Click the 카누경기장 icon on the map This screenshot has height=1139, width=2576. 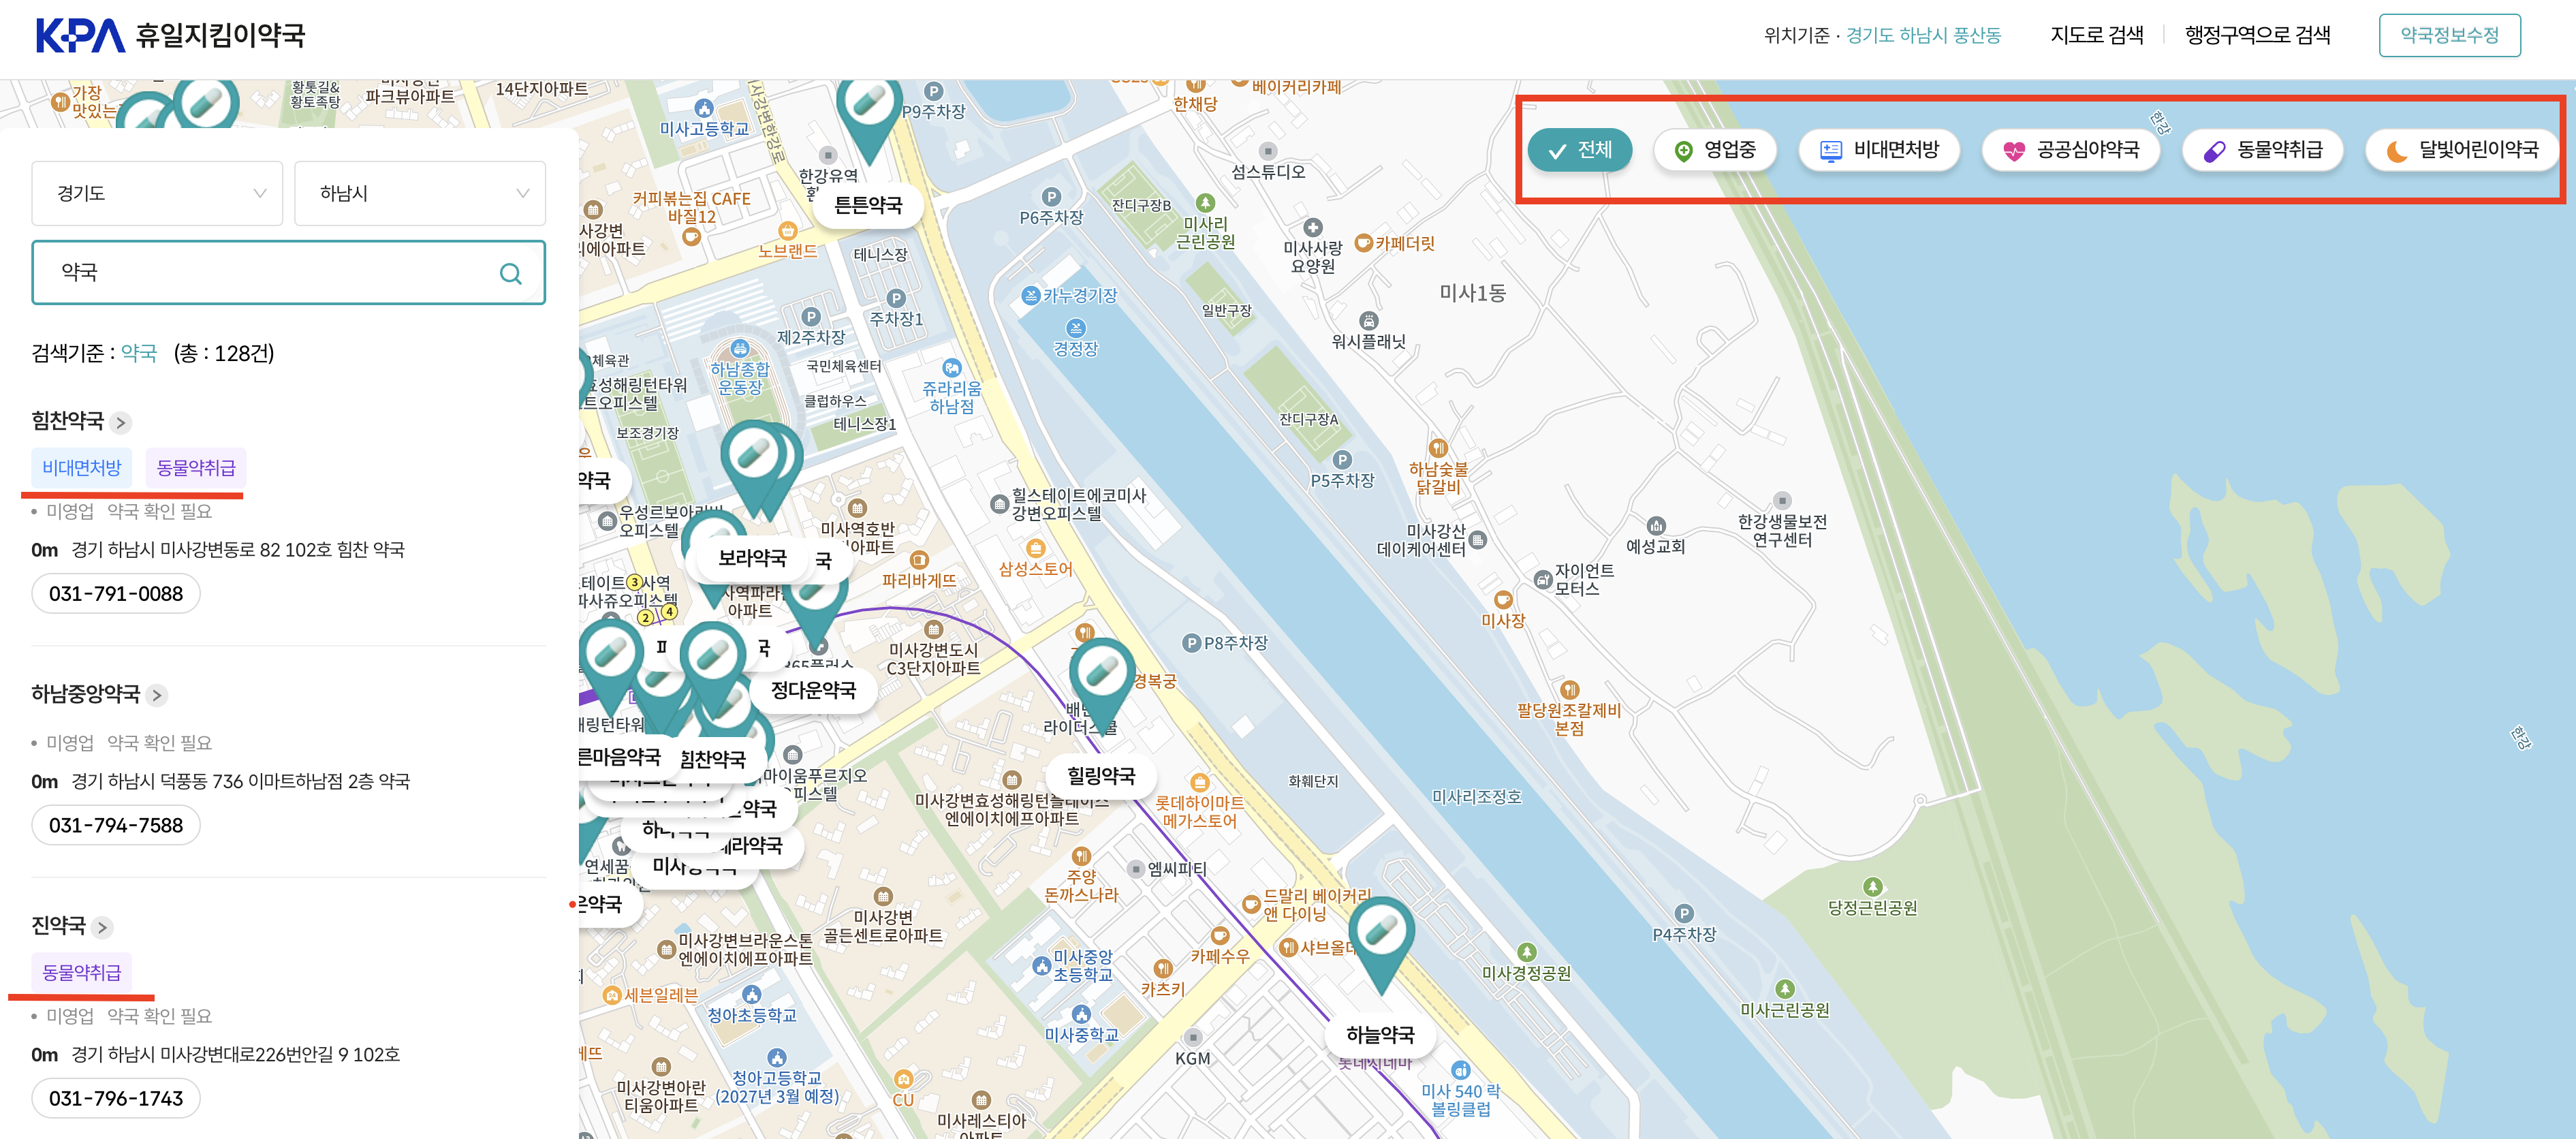[1031, 296]
